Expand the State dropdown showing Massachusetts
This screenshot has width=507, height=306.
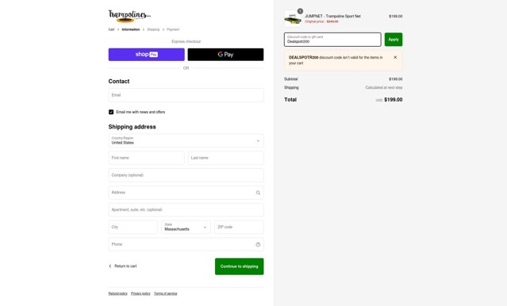(x=186, y=228)
